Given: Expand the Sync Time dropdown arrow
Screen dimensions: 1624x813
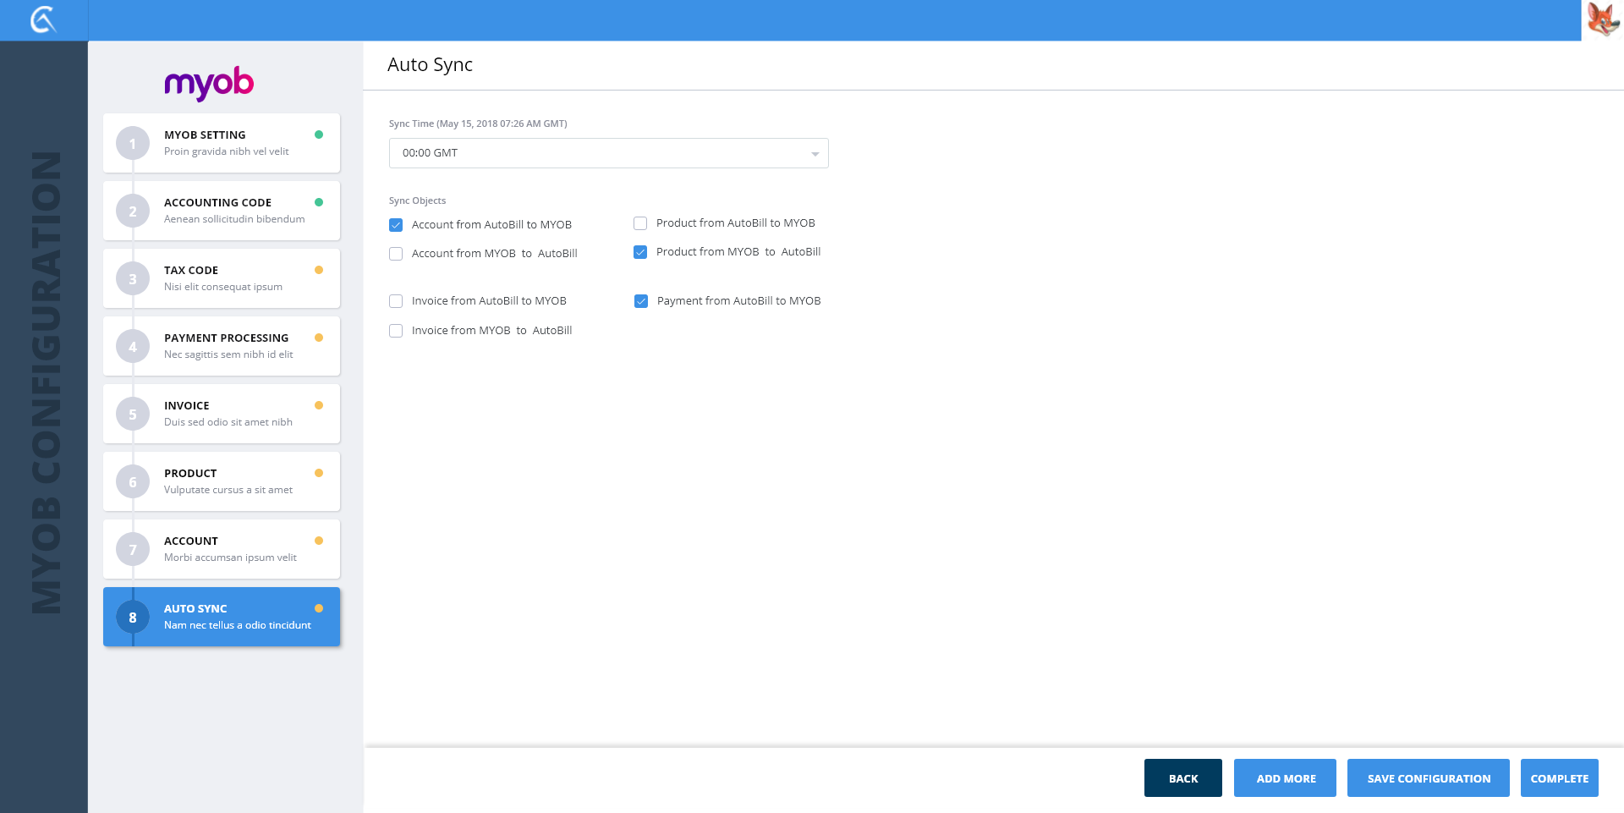Looking at the screenshot, I should point(815,154).
